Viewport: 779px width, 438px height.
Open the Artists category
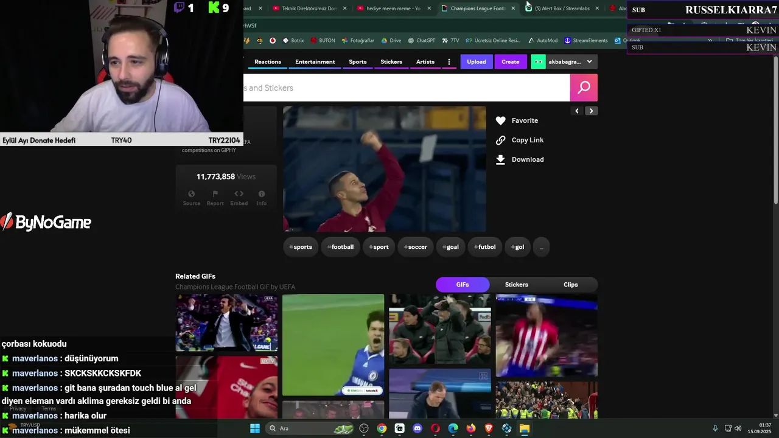pyautogui.click(x=425, y=61)
